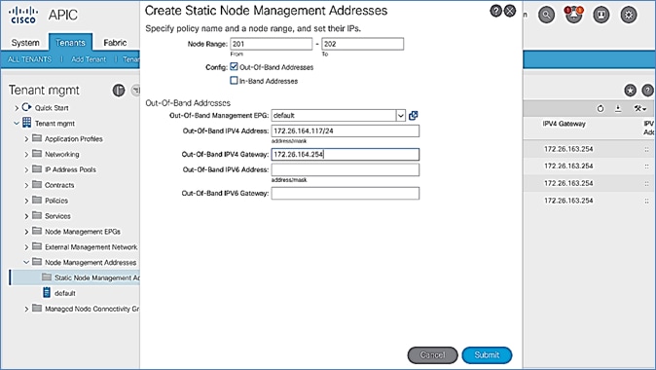Click the user profile icon in top bar
This screenshot has width=656, height=370.
click(601, 15)
